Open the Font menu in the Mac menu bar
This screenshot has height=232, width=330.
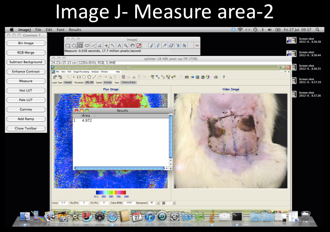60,30
